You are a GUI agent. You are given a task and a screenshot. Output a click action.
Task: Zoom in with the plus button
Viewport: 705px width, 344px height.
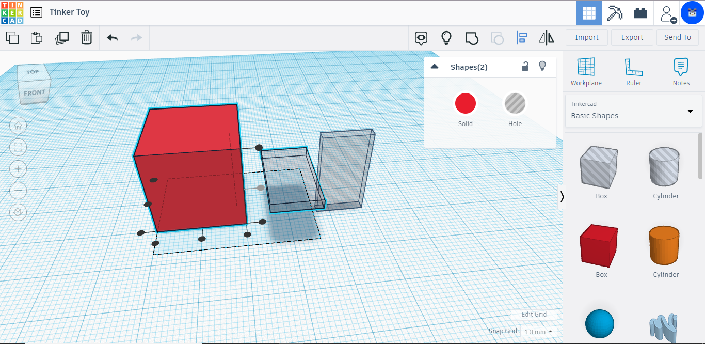click(18, 169)
